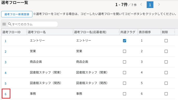Check 共通フラグ for 営業 row
178x100 pixels.
click(x=124, y=51)
